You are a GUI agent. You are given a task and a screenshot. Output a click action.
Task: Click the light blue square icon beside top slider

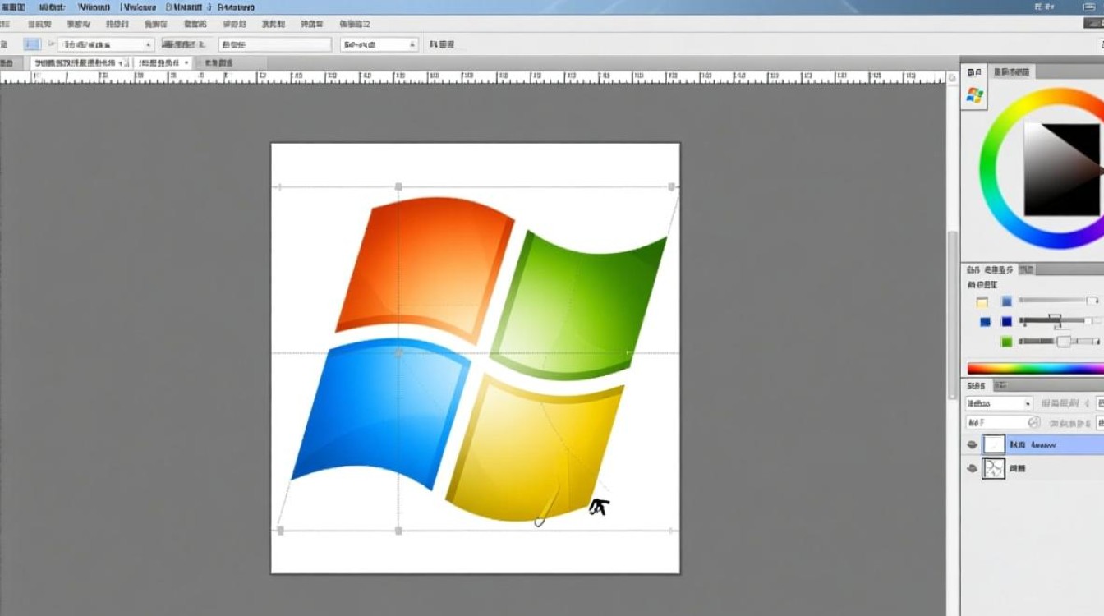coord(1007,302)
